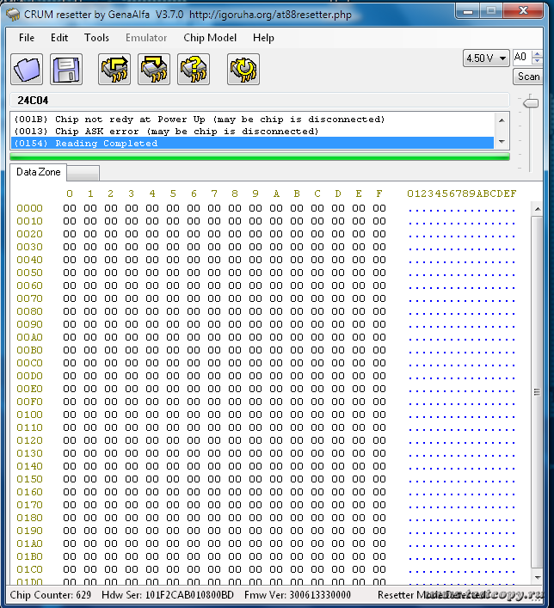Click the reset chip circular arrow icon
Screen dimensions: 554x608
click(x=243, y=69)
